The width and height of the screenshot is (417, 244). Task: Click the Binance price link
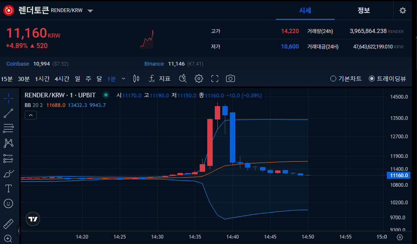coord(154,64)
